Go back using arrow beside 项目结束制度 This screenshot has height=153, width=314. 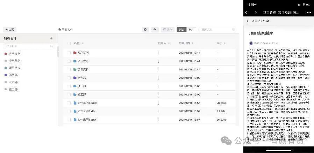coord(248,21)
